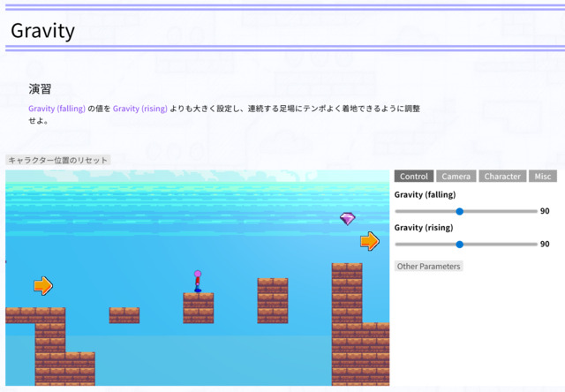Follow the purple Gravity (rising) link
Image resolution: width=565 pixels, height=392 pixels.
[x=140, y=109]
